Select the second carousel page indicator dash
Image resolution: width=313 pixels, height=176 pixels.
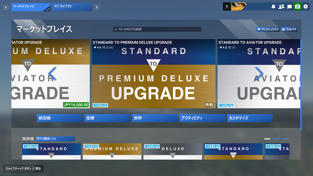276,139
